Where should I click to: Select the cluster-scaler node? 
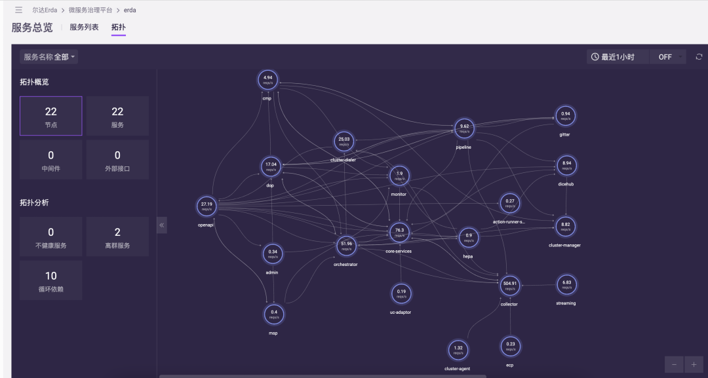tap(344, 140)
